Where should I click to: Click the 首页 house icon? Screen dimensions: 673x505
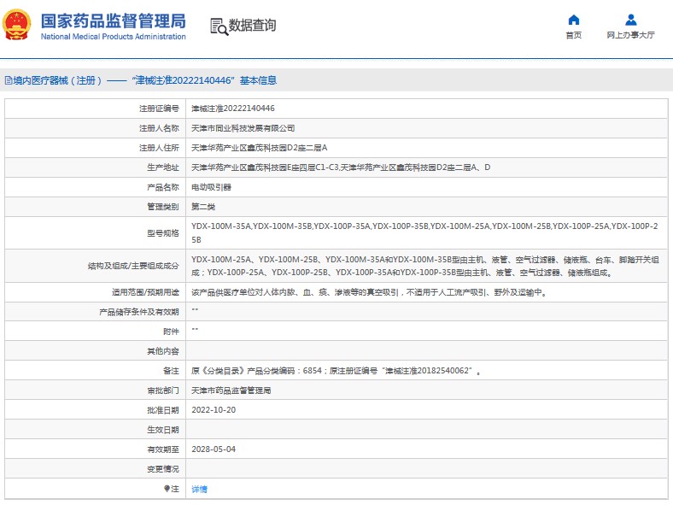pos(574,20)
